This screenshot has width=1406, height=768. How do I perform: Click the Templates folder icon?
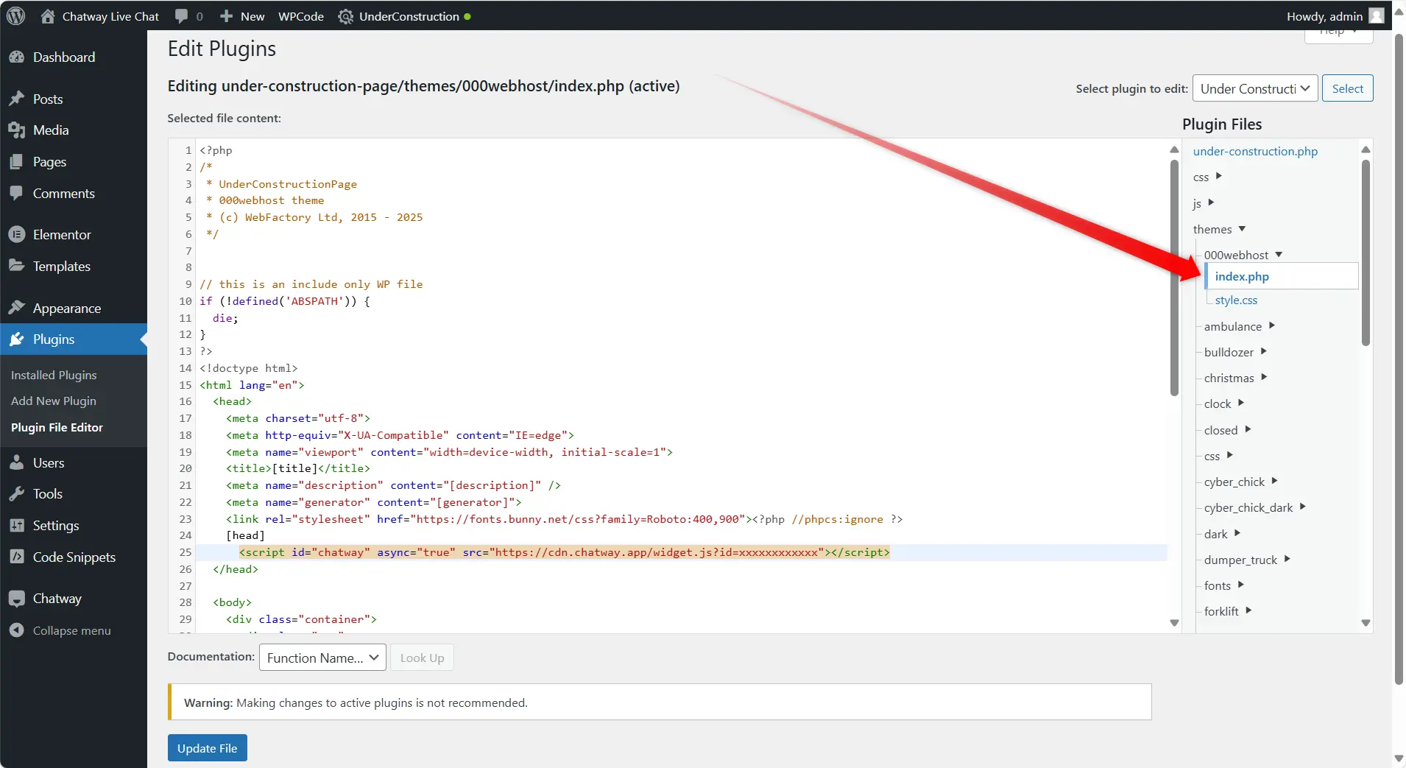[x=17, y=266]
